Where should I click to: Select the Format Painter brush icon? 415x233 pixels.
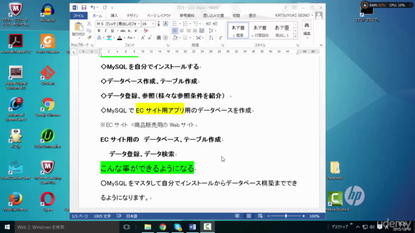click(x=89, y=38)
